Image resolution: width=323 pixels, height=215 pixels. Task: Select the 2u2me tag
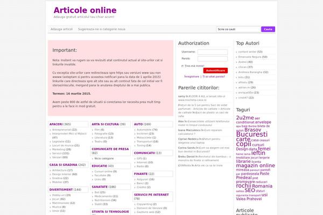click(x=245, y=118)
